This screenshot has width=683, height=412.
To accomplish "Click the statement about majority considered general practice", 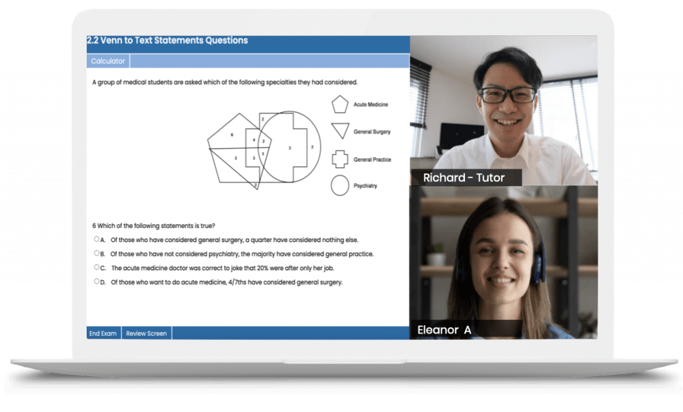I will coord(241,254).
